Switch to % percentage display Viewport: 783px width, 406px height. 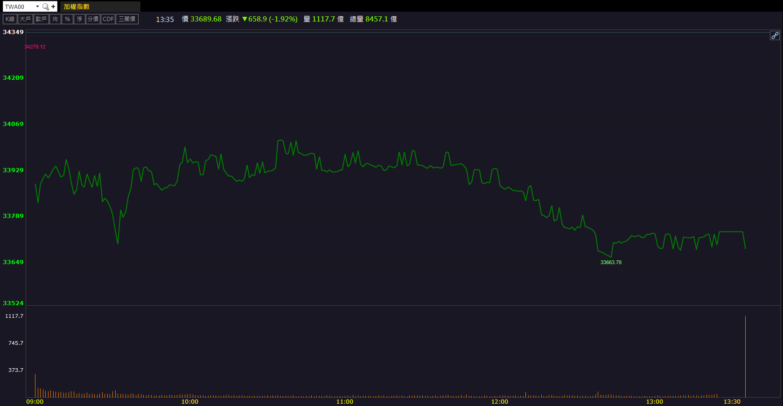tap(67, 19)
